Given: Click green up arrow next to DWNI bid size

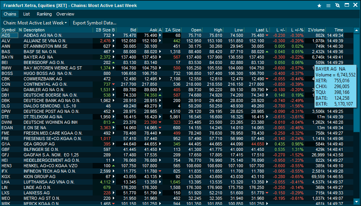Looking at the screenshot, I should [x=113, y=122].
